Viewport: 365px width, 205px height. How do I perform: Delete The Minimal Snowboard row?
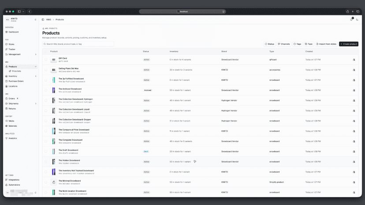point(354,182)
